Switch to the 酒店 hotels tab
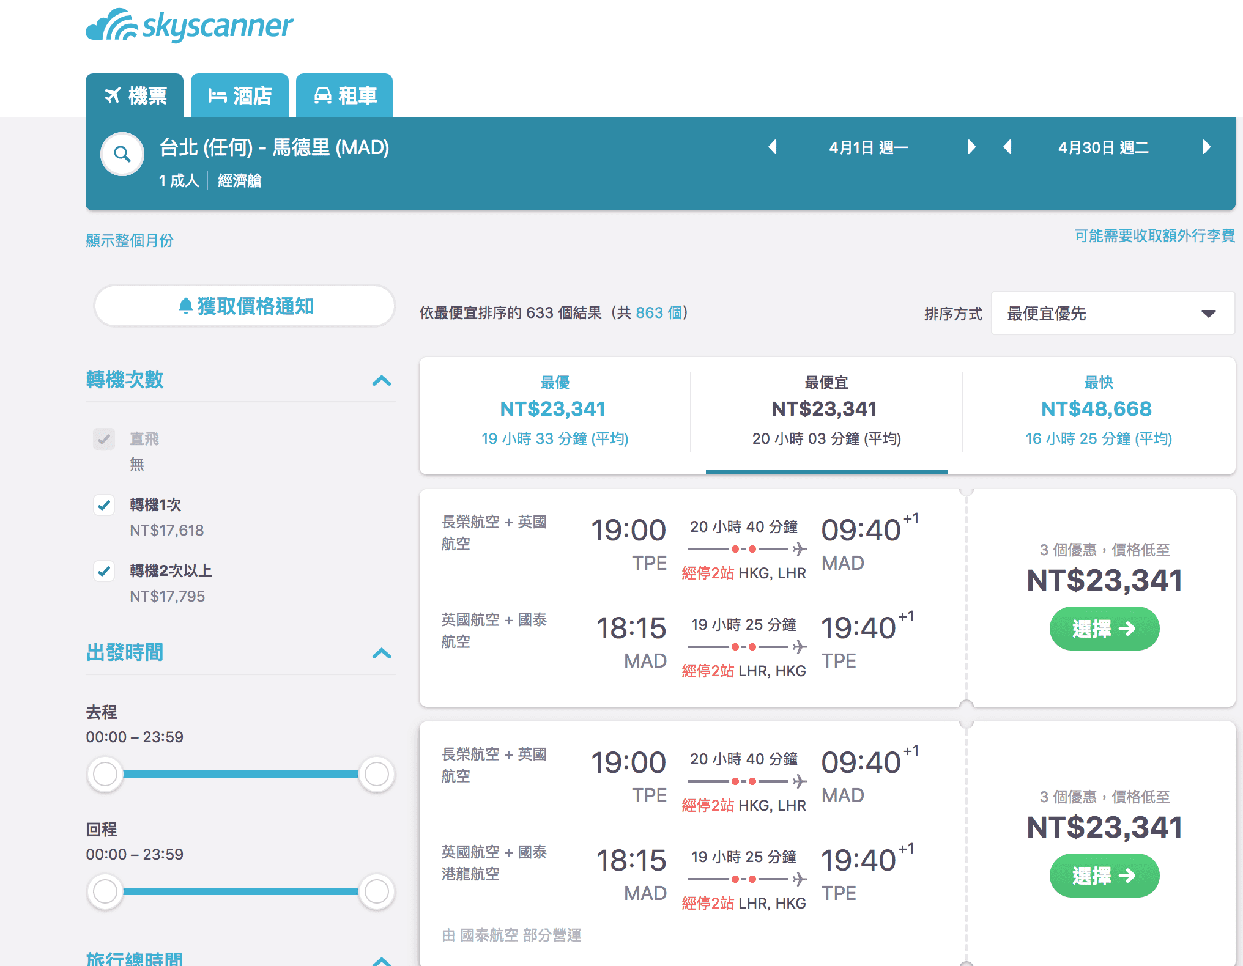Image resolution: width=1243 pixels, height=966 pixels. point(240,95)
